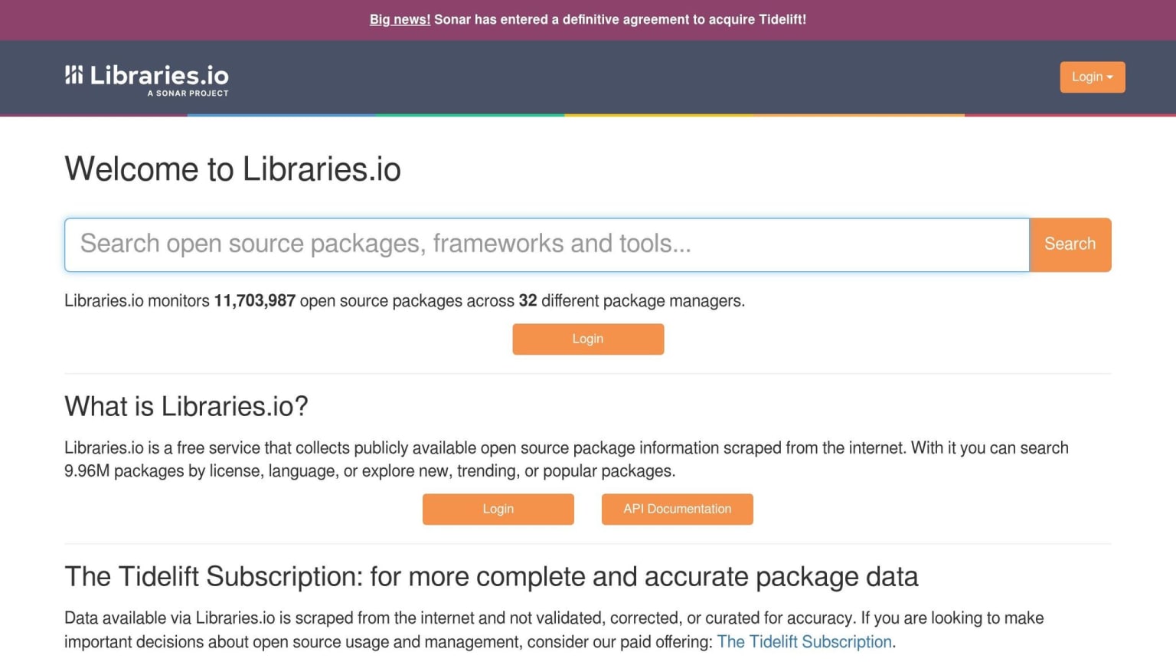Click the Tidelift Subscription section heading
Image resolution: width=1176 pixels, height=662 pixels.
tap(491, 576)
